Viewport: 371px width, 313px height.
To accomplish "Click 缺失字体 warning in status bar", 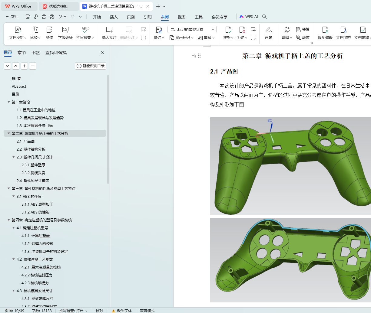I will coord(122,311).
